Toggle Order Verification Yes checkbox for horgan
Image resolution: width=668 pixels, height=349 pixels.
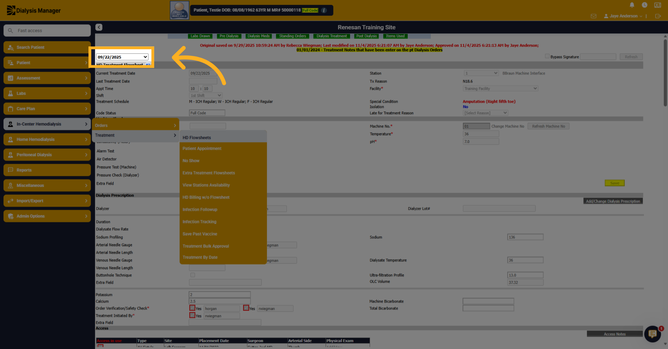tap(192, 308)
